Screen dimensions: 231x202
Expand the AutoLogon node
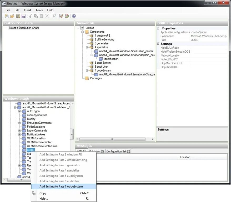coord(19,111)
